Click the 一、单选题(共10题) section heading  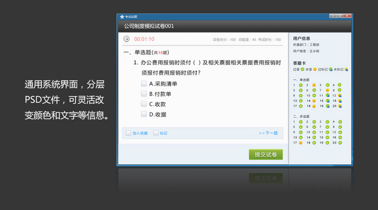pos(146,52)
